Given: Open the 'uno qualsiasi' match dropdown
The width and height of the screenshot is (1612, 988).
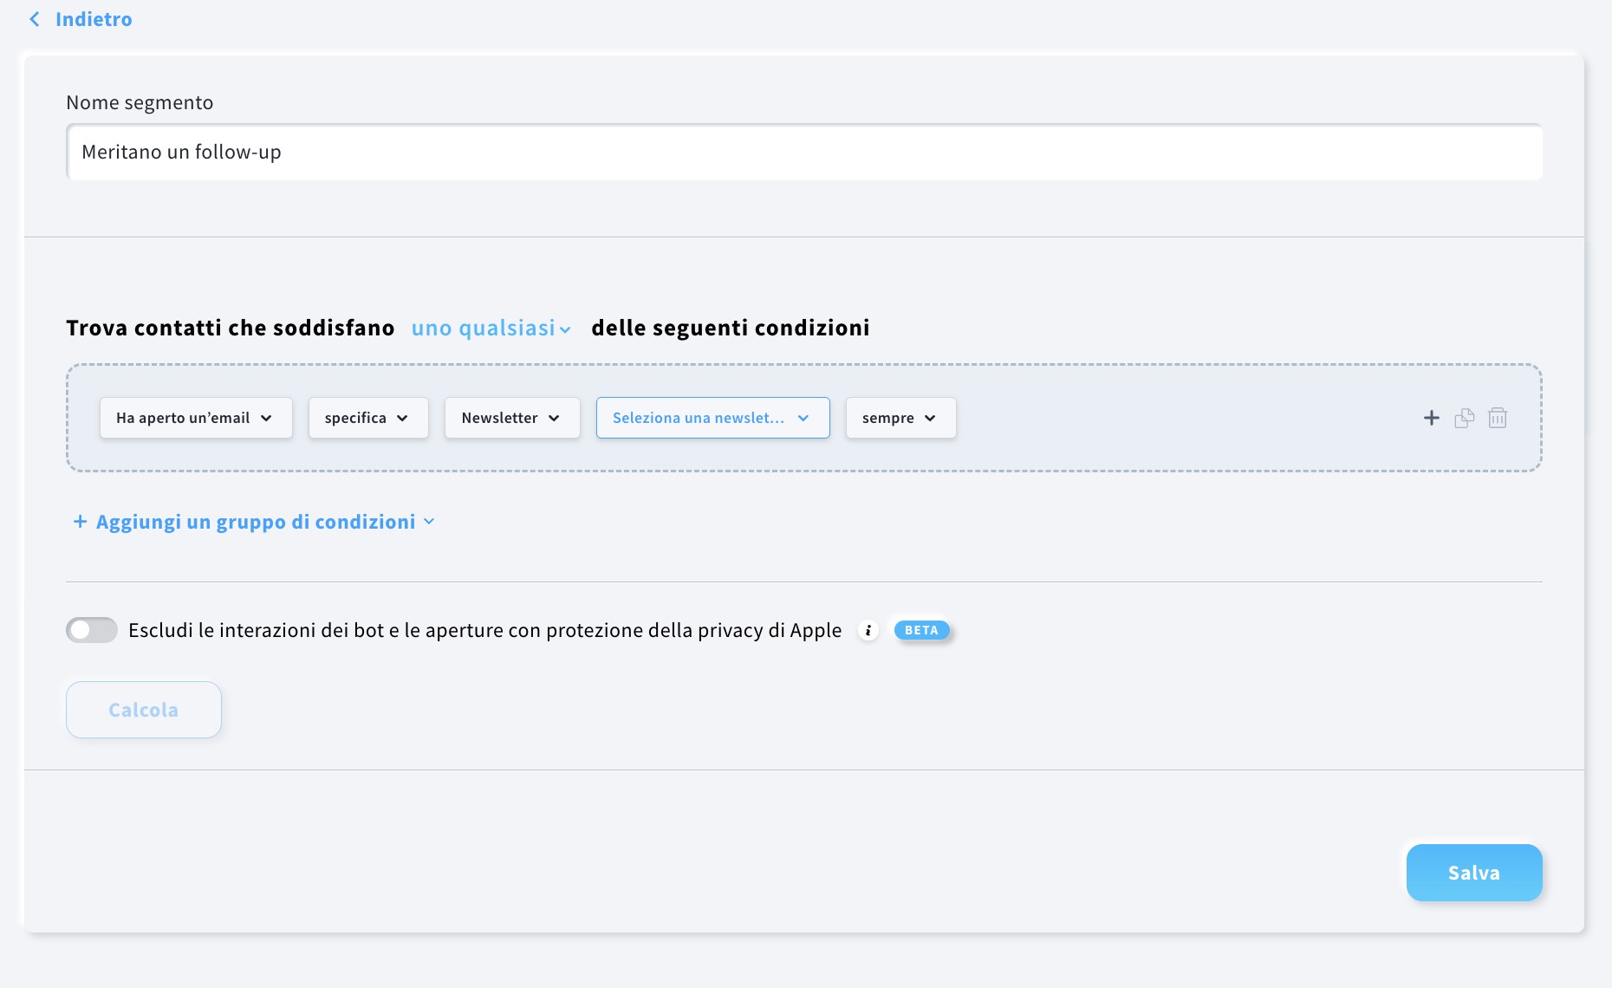Looking at the screenshot, I should 491,328.
